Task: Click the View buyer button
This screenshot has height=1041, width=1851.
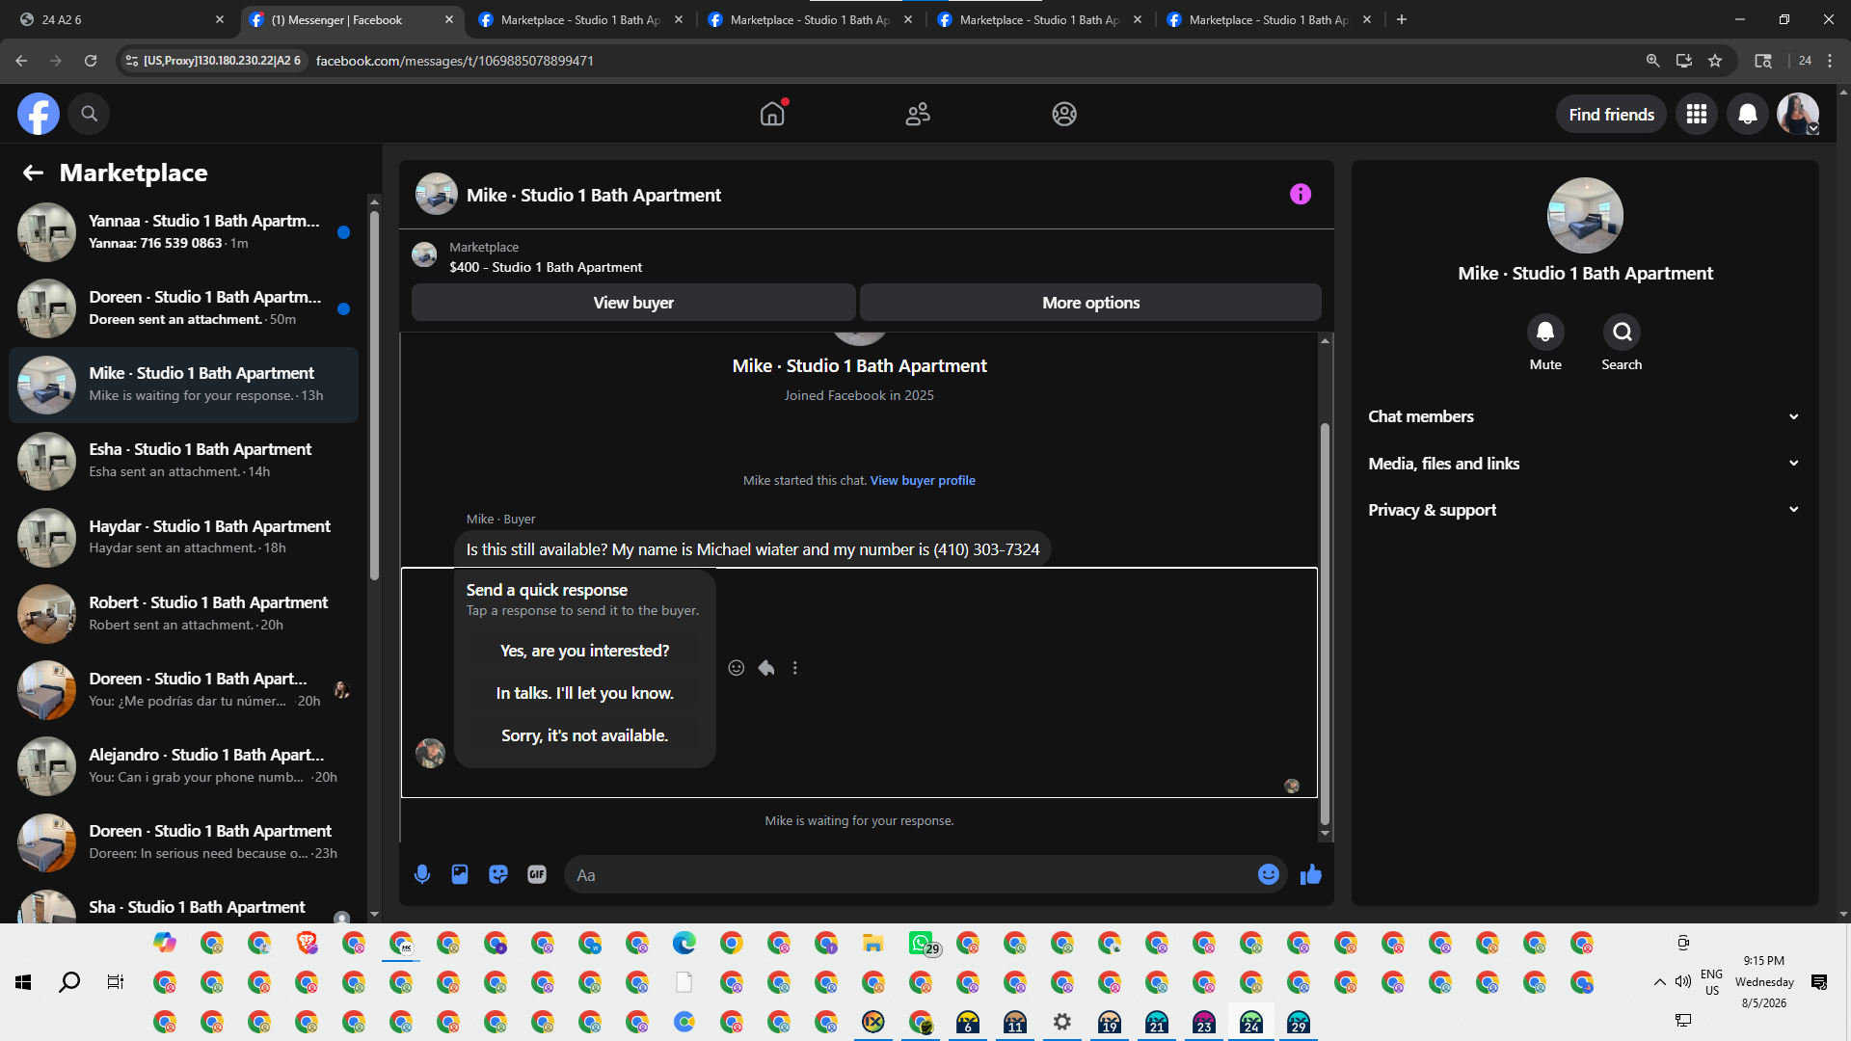Action: (x=633, y=303)
